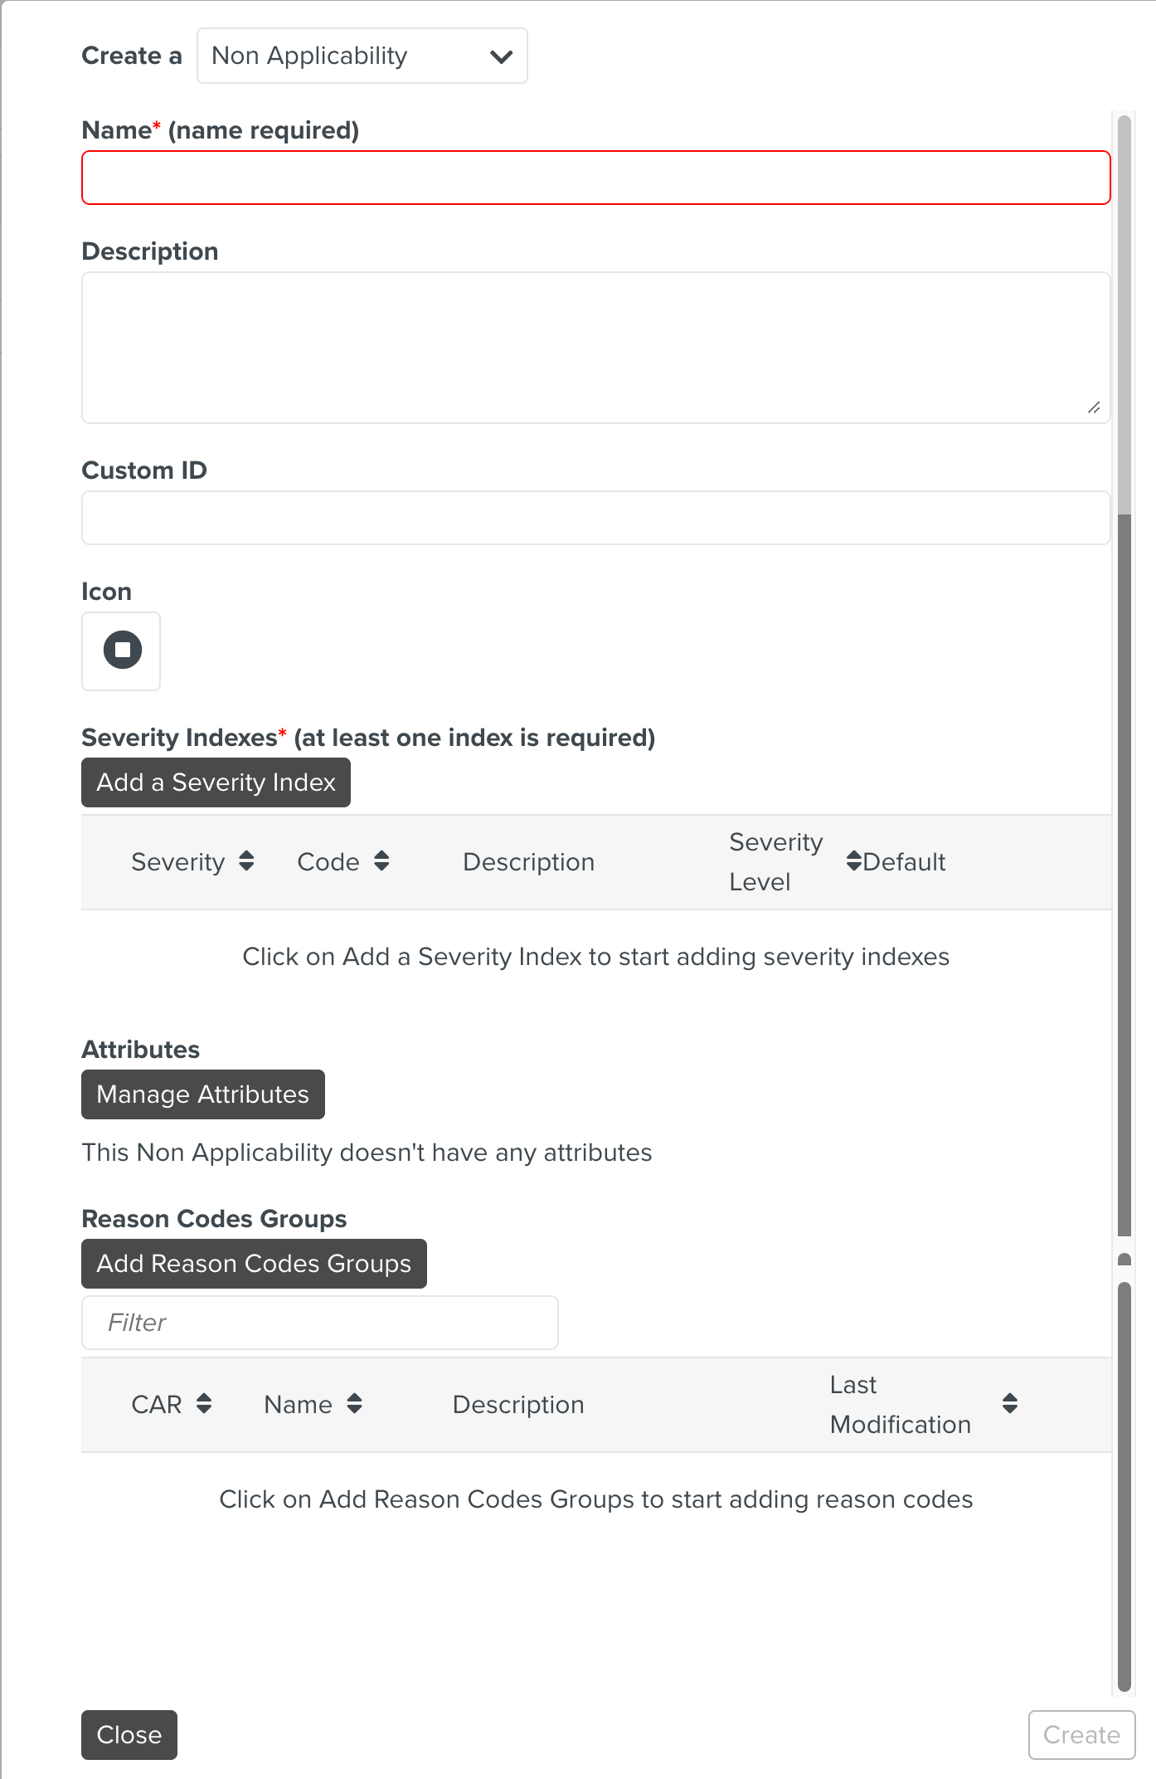Focus the required Name input field
This screenshot has height=1779, width=1156.
pos(595,178)
